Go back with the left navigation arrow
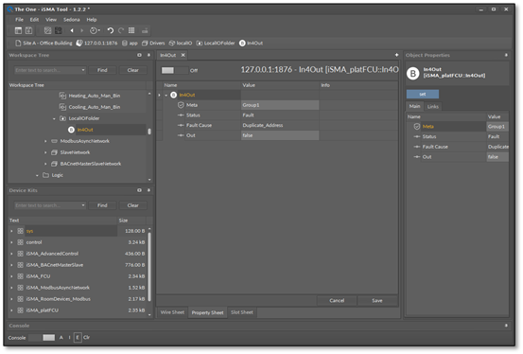This screenshot has width=523, height=354. pyautogui.click(x=72, y=30)
